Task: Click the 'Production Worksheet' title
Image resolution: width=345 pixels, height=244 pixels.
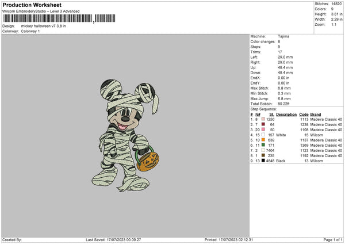Action: point(32,5)
